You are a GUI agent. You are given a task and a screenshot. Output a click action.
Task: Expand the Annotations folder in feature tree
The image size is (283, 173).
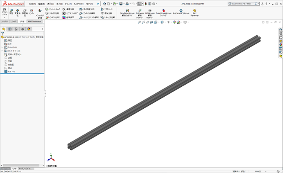click(2, 48)
